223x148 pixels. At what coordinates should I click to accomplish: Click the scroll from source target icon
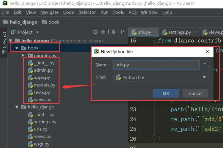tap(95, 32)
